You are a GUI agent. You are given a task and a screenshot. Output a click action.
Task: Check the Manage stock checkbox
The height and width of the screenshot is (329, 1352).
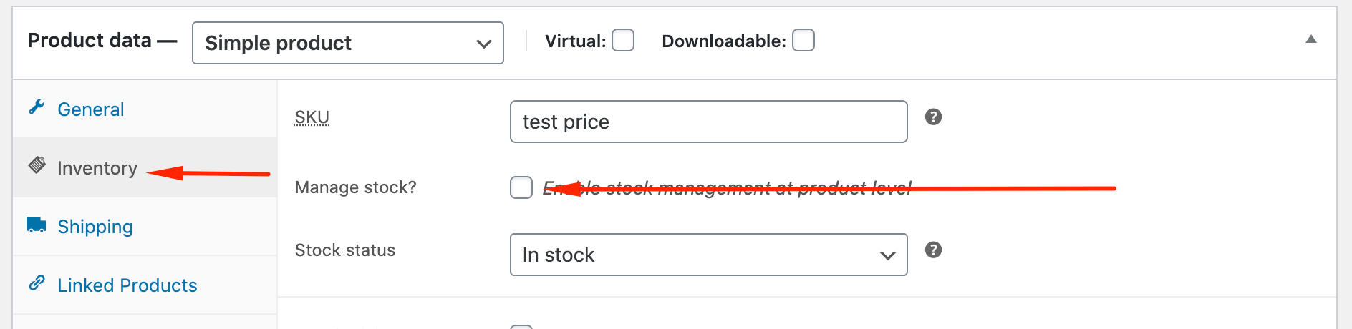(x=521, y=187)
